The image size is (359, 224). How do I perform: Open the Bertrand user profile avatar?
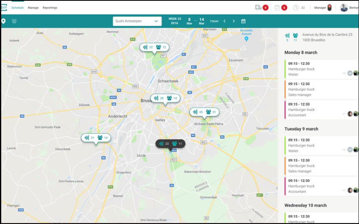[x=344, y=8]
